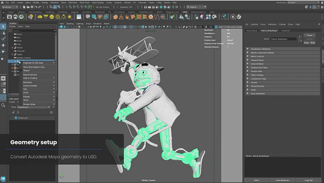The image size is (324, 183).
Task: Click the new scene icon on status line
Action: click(24, 7)
